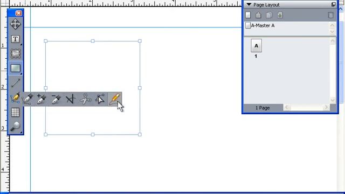Choose the Add Point pen tool
The width and height of the screenshot is (345, 194).
42,99
